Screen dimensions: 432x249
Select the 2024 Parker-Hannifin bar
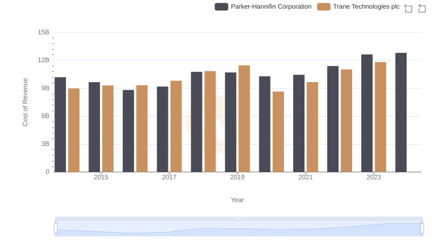401,112
